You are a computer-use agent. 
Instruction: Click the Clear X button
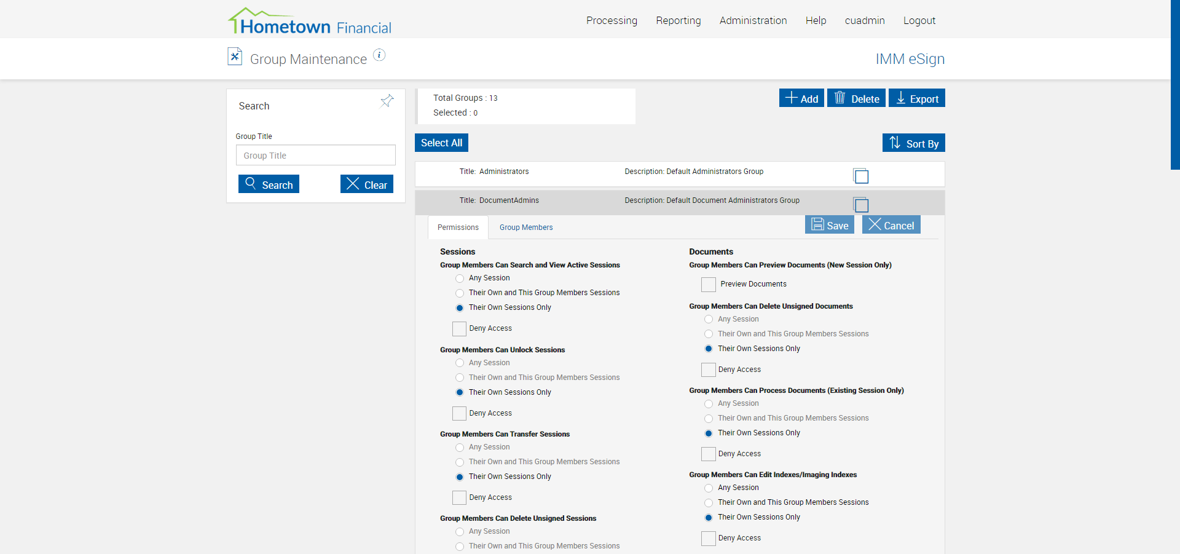pyautogui.click(x=367, y=184)
